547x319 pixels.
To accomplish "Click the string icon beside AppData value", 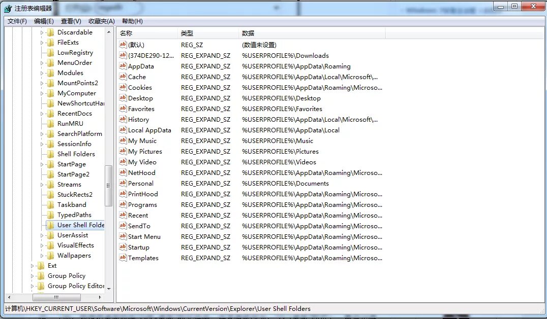I will 123,66.
